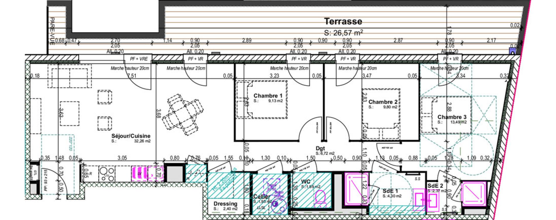
Task: Select the '7,51' dimension in the living room
Action: point(132,76)
